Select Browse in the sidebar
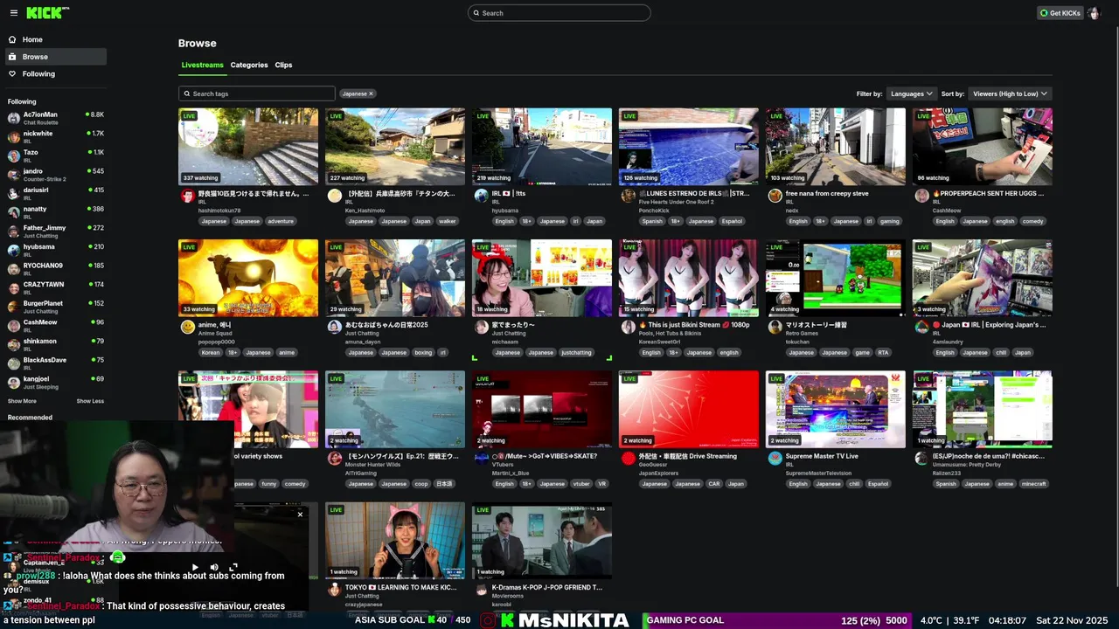Image resolution: width=1119 pixels, height=629 pixels. 56,57
